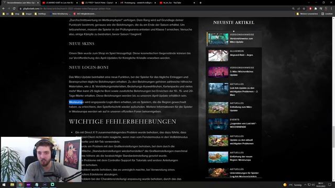Click thumbnail for 3. März Wöchentliches Update
Viewport: 335px width, 188px height.
tap(218, 72)
